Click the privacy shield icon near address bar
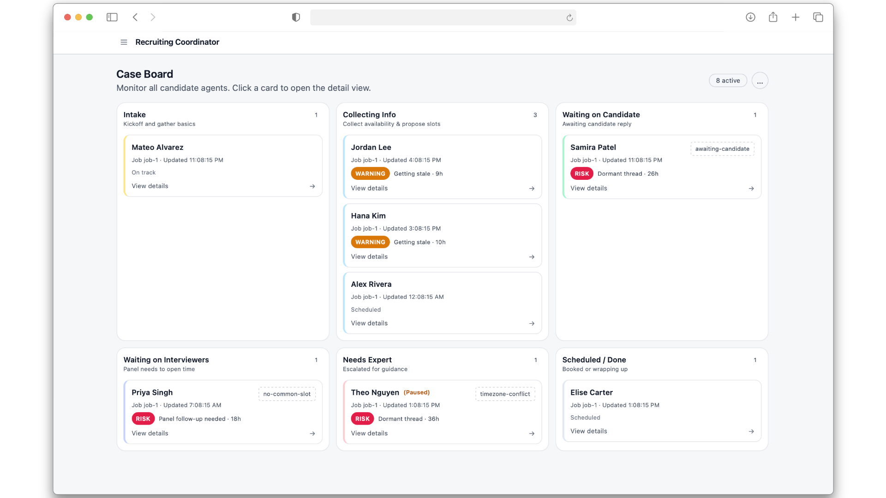The height and width of the screenshot is (498, 886). pos(295,17)
